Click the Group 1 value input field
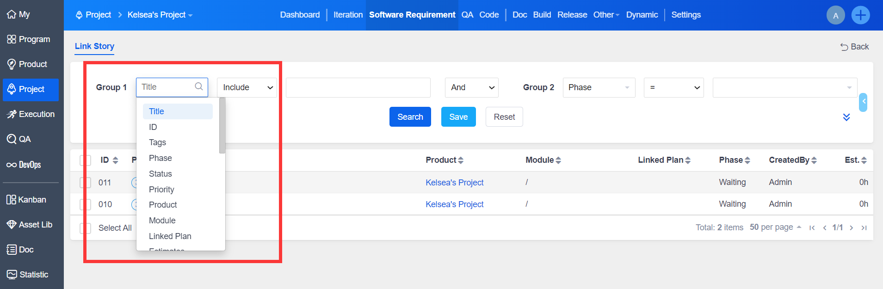 358,87
